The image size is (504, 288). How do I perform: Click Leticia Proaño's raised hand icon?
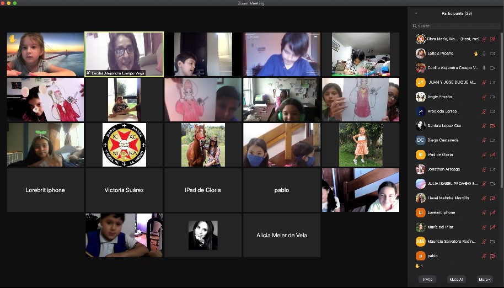coord(476,54)
